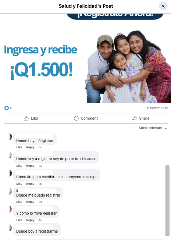The height and width of the screenshot is (240, 171).
Task: Click the 1d timestamp on the proyecto comment
Action: point(40,184)
